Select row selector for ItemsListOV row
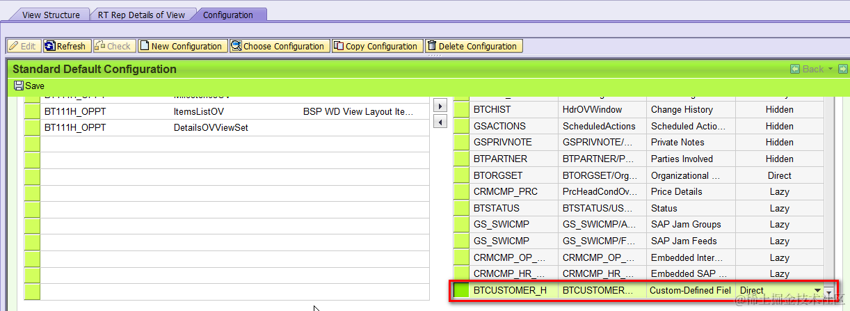The image size is (850, 311). click(x=32, y=111)
